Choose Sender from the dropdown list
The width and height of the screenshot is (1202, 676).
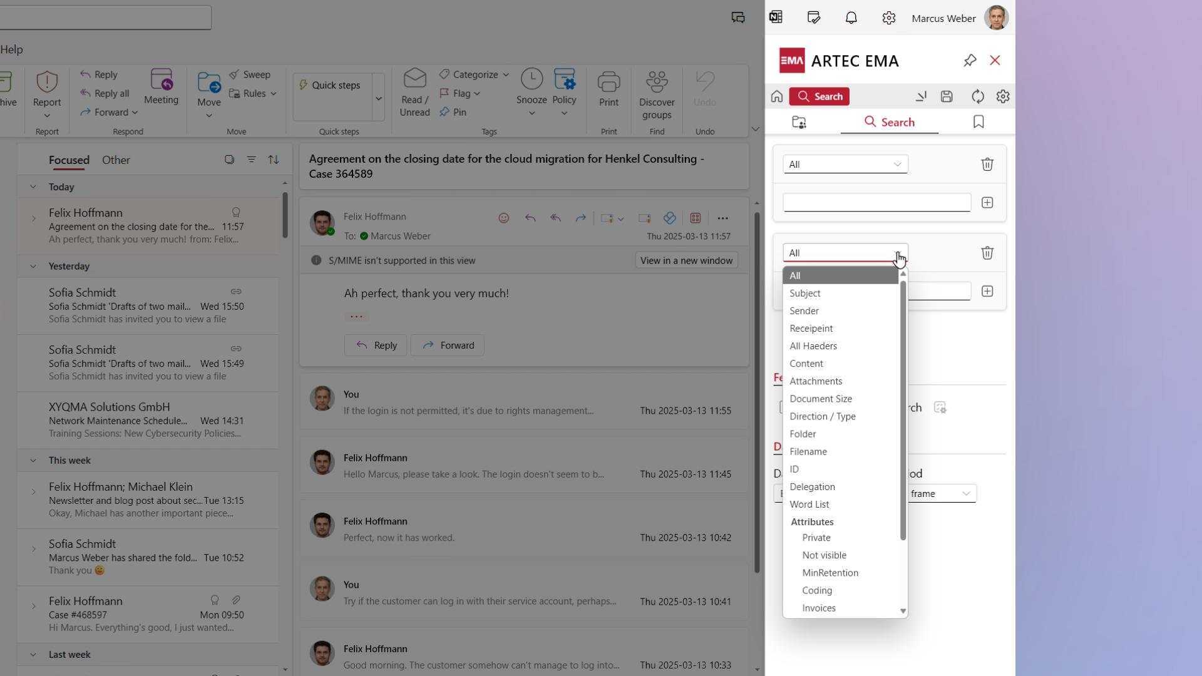[804, 311]
